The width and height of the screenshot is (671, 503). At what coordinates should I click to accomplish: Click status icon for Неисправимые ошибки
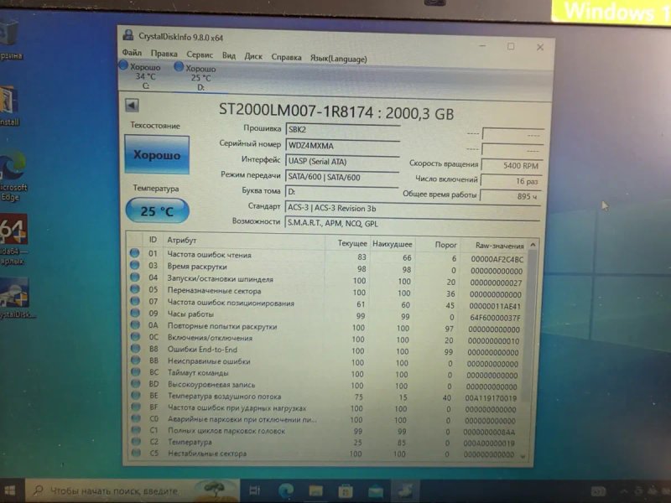pos(136,360)
